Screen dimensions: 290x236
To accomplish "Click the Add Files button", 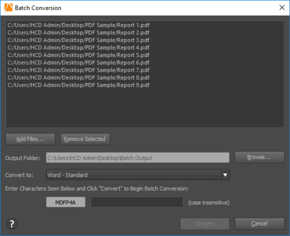I will point(30,139).
